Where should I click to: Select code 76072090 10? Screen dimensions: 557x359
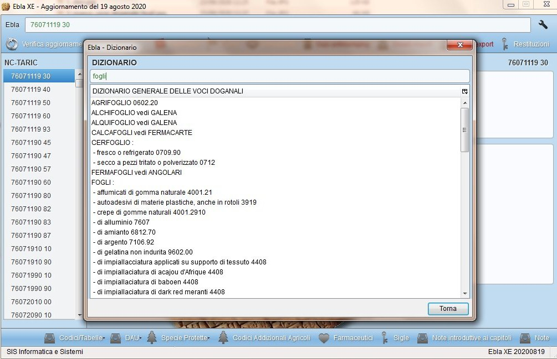click(39, 315)
